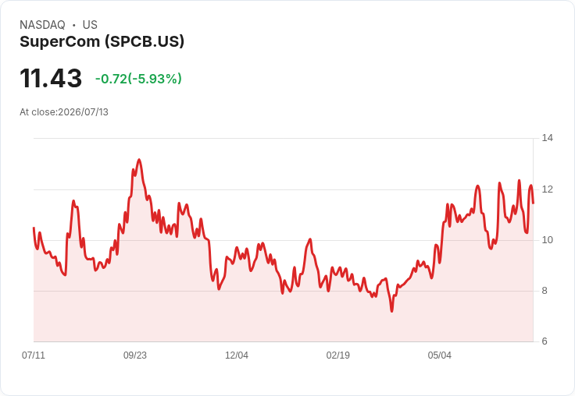The width and height of the screenshot is (575, 396).
Task: Click the 8 y-axis price label
Action: tap(545, 291)
